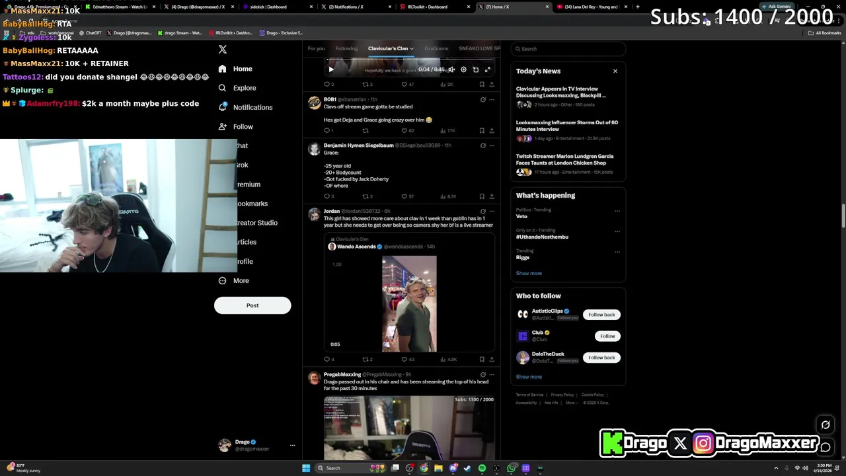846x476 pixels.
Task: Share the Jordan post
Action: click(492, 360)
